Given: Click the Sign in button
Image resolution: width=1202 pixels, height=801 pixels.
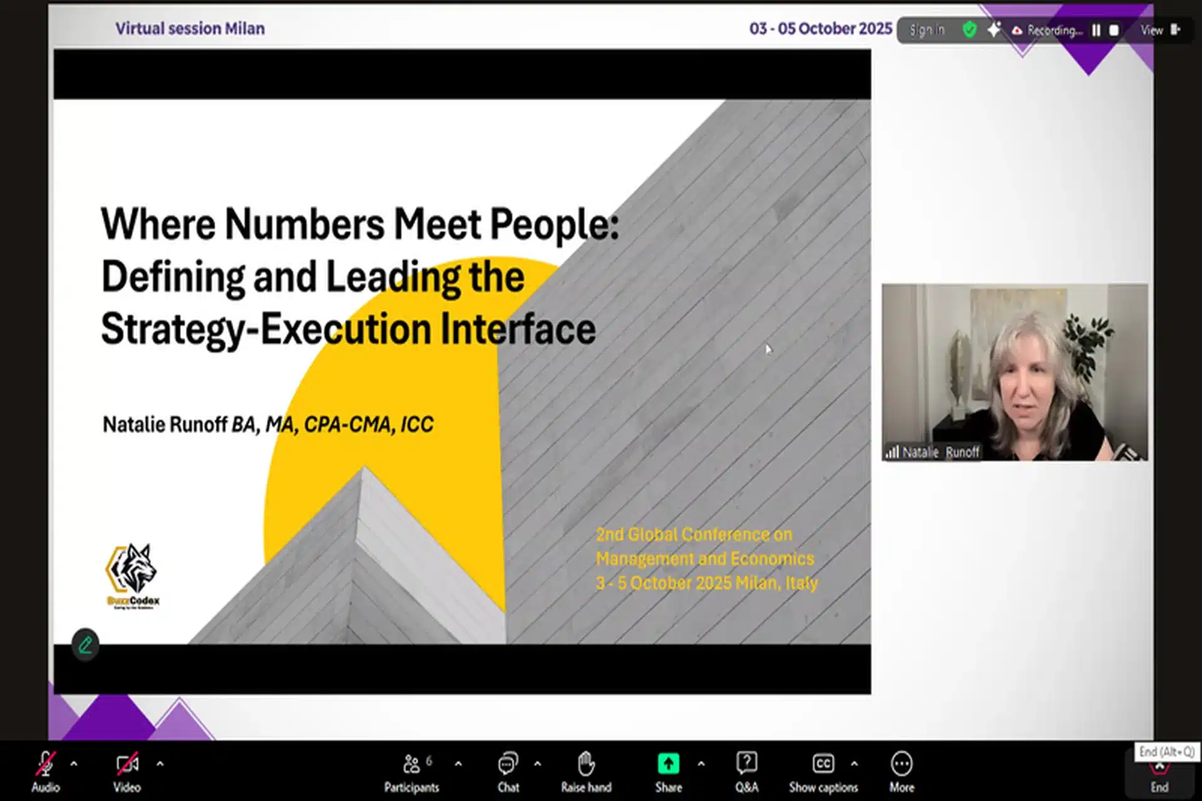Looking at the screenshot, I should point(927,30).
